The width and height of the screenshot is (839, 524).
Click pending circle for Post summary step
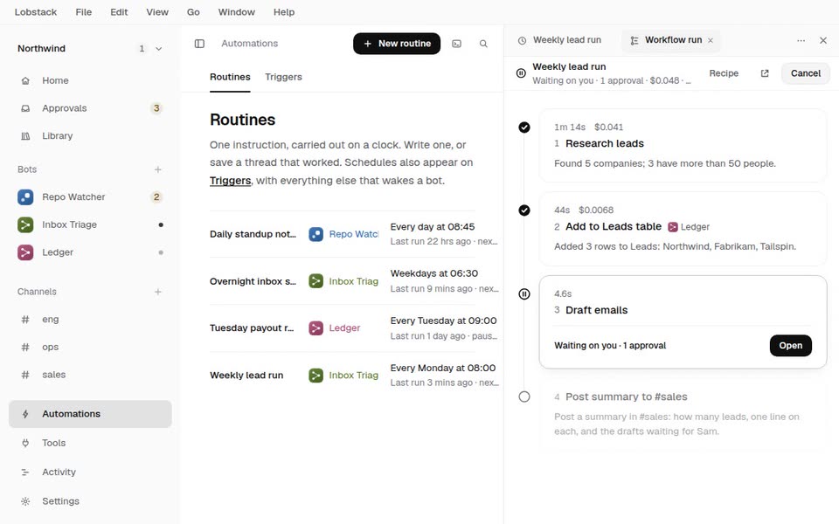click(524, 396)
